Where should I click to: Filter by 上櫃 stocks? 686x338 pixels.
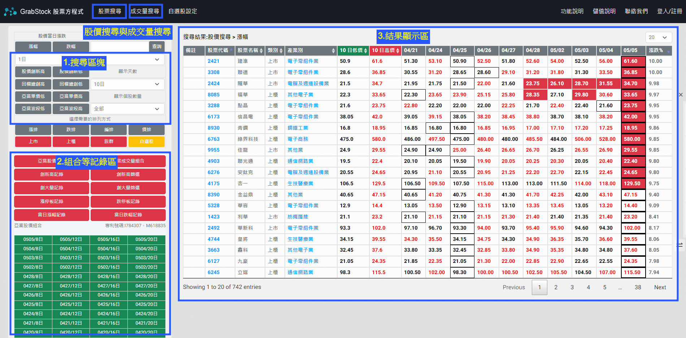pos(71,142)
